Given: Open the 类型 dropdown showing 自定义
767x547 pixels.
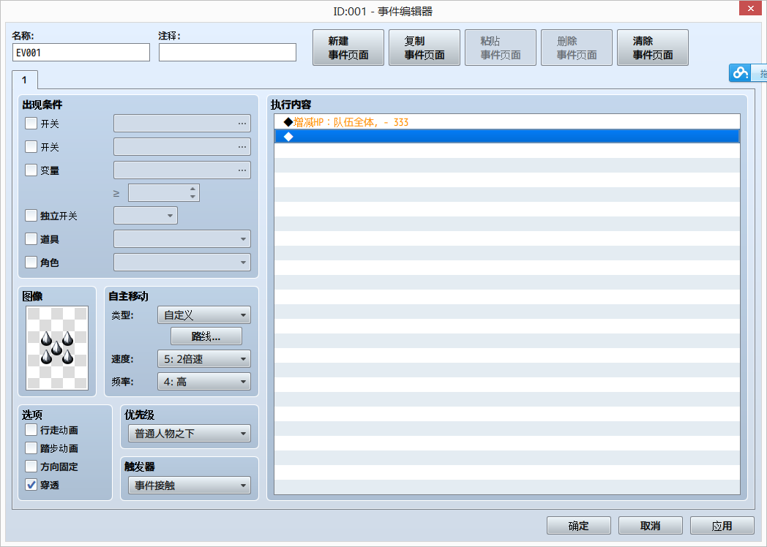Looking at the screenshot, I should (x=204, y=315).
